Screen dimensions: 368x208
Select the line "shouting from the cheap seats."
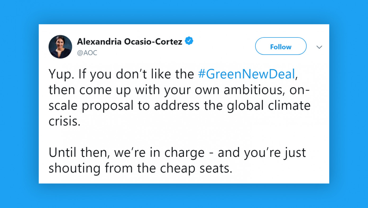tap(140, 168)
